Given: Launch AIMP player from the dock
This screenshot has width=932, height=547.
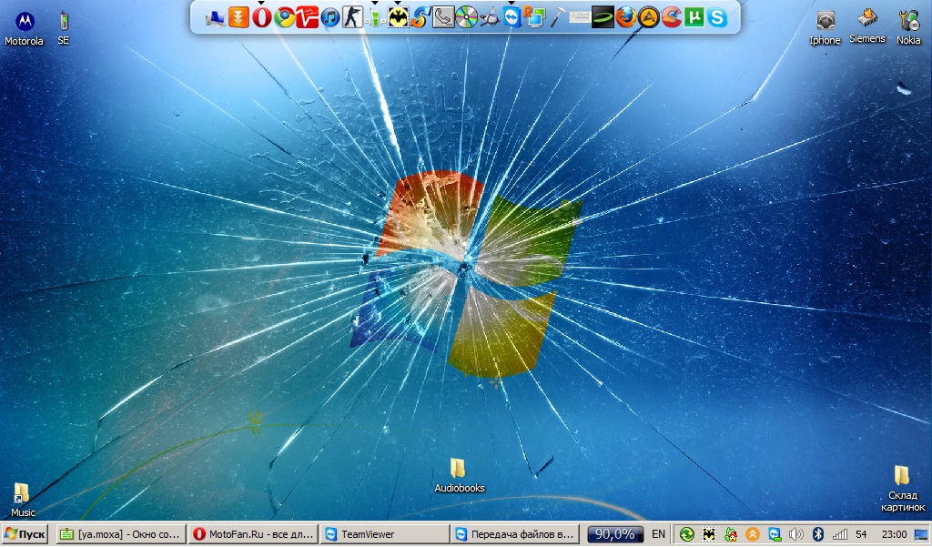Looking at the screenshot, I should (x=648, y=17).
